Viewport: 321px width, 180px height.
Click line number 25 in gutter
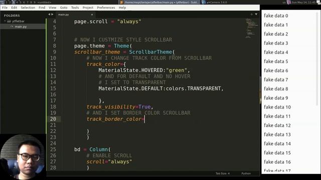pos(53,149)
